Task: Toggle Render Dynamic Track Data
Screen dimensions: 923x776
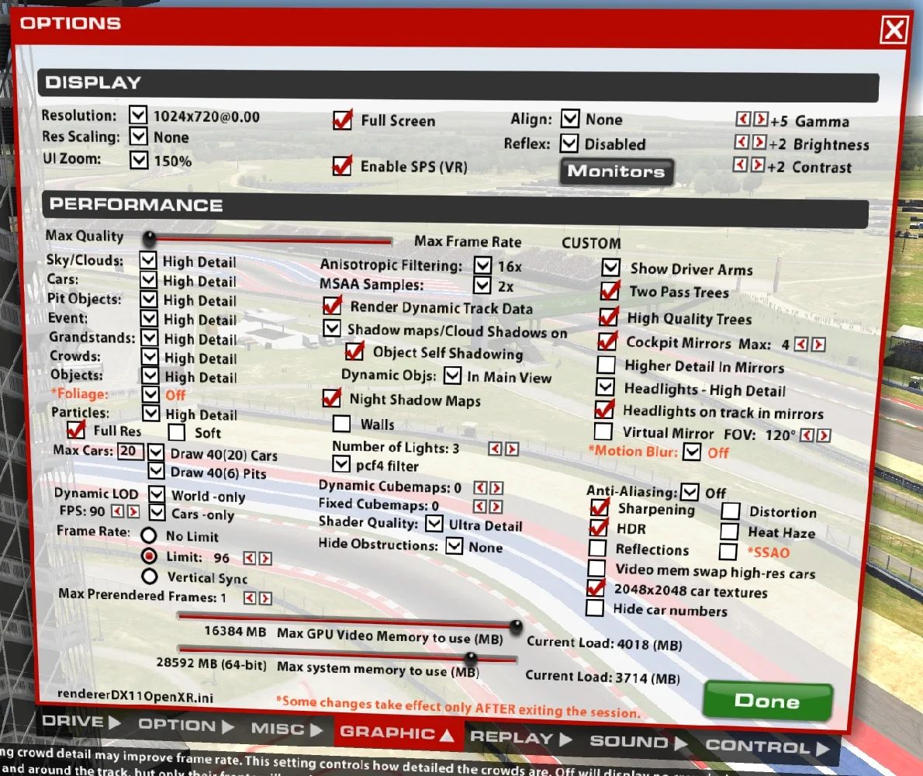Action: tap(332, 306)
